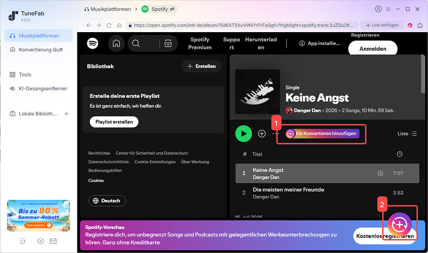Go back with the browser back arrow
Viewport: 428px width, 253px height.
point(88,25)
